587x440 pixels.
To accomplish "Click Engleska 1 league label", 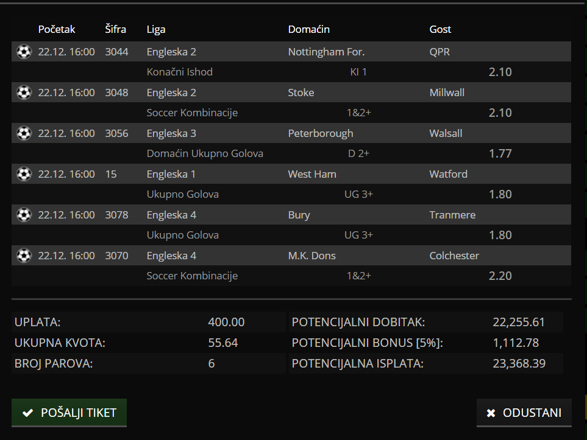I will 171,174.
